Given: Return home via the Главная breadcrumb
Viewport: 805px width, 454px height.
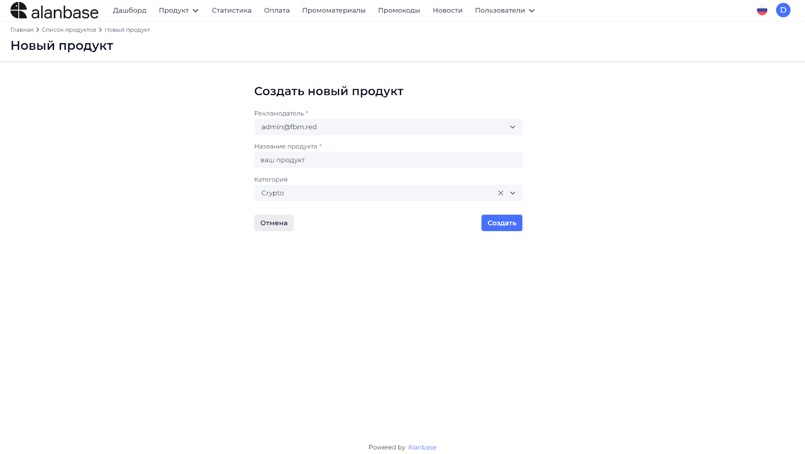Looking at the screenshot, I should [x=22, y=30].
